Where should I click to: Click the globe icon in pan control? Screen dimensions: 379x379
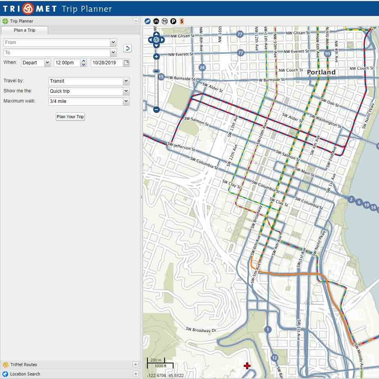point(156,40)
